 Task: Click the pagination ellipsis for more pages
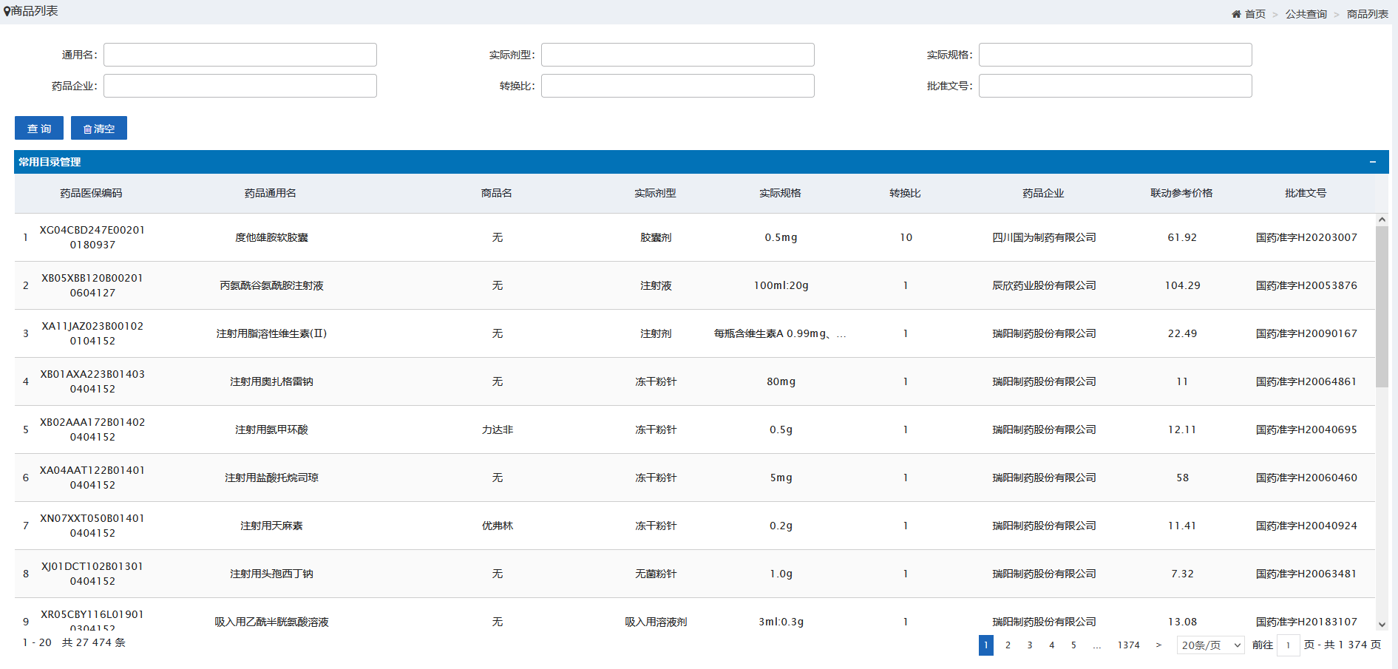[x=1097, y=645]
